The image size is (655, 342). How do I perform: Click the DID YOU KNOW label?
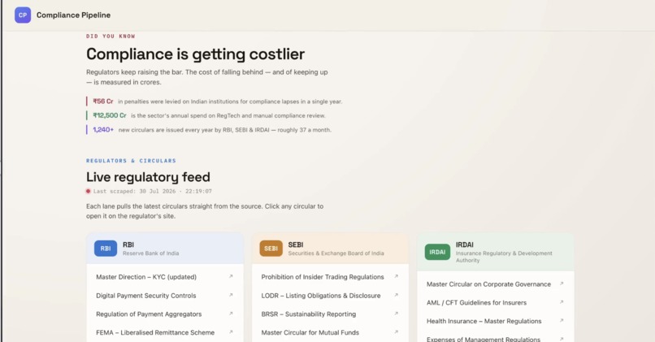click(111, 37)
